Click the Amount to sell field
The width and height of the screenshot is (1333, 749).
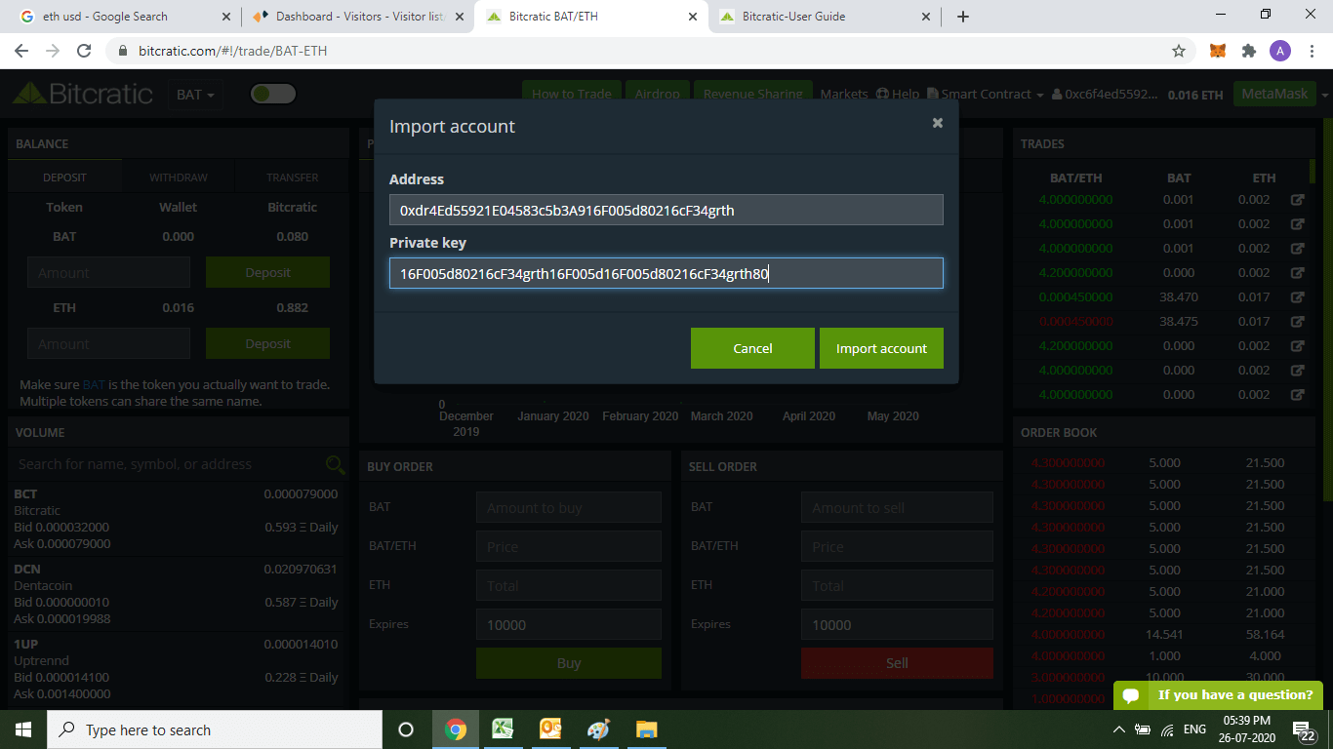click(x=897, y=507)
